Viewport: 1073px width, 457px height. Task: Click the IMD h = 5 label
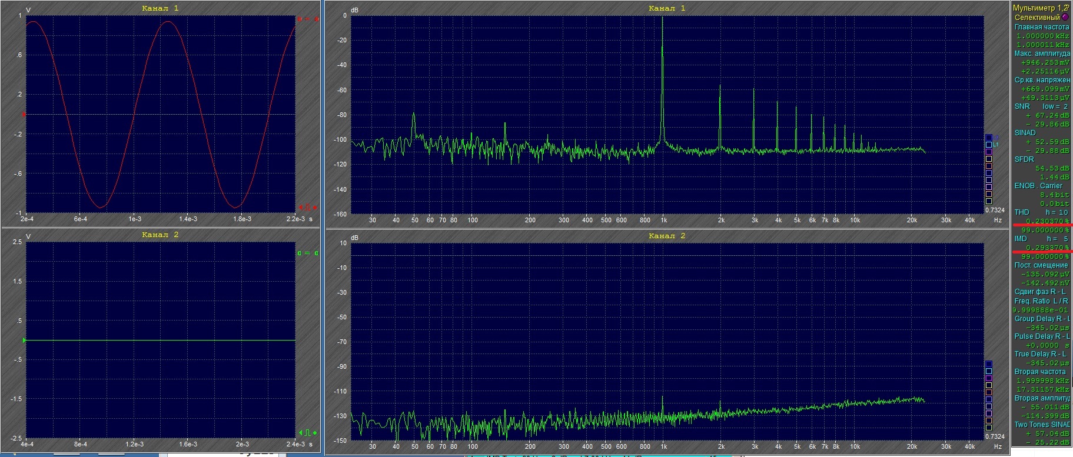coord(1041,239)
